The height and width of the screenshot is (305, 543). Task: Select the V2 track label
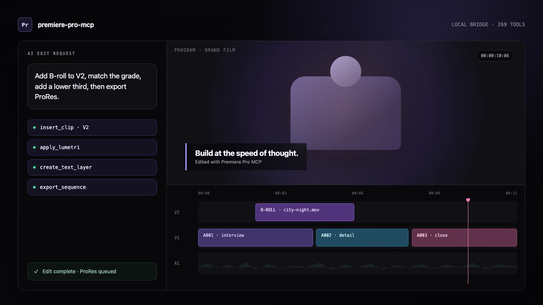pos(177,212)
